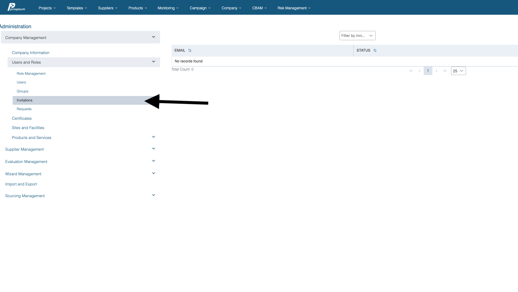
Task: Go to first page pagination icon
Action: [x=411, y=71]
